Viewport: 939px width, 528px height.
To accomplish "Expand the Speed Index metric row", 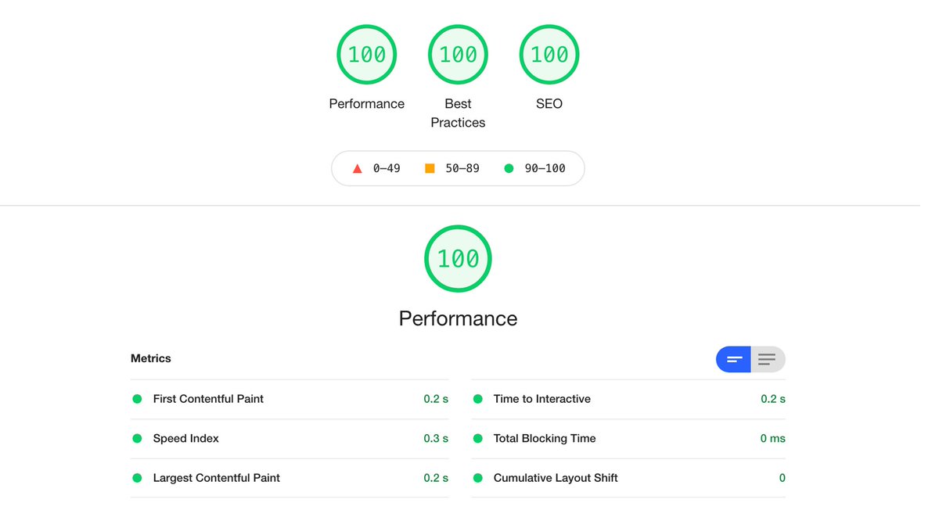I will click(290, 439).
